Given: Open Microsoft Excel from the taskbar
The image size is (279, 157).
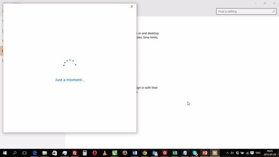Looking at the screenshot, I should pos(175,153).
